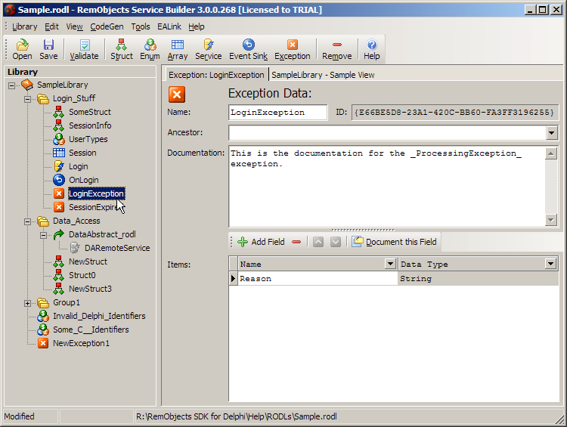
Task: Open the Edit menu
Action: tap(51, 26)
